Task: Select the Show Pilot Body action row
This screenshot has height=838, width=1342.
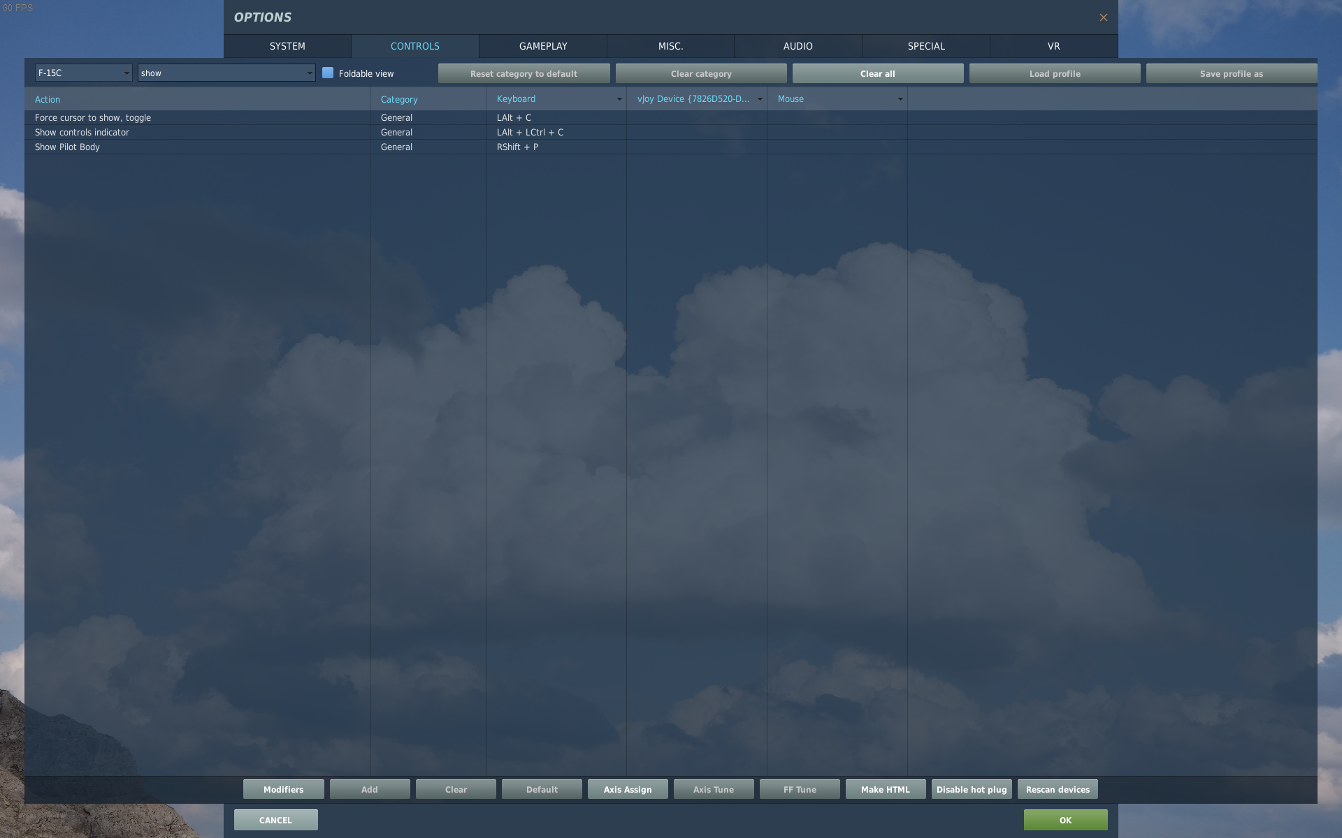Action: click(x=68, y=147)
